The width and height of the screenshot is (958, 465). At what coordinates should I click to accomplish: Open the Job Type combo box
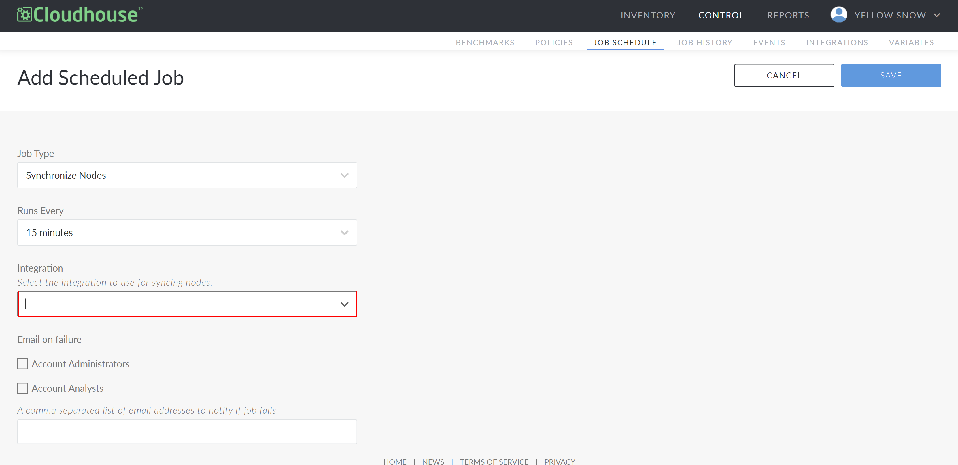pyautogui.click(x=187, y=175)
